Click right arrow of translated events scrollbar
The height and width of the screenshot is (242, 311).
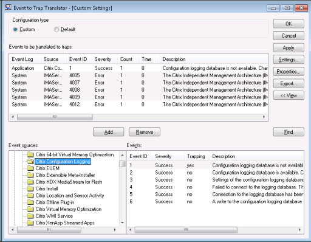264,117
